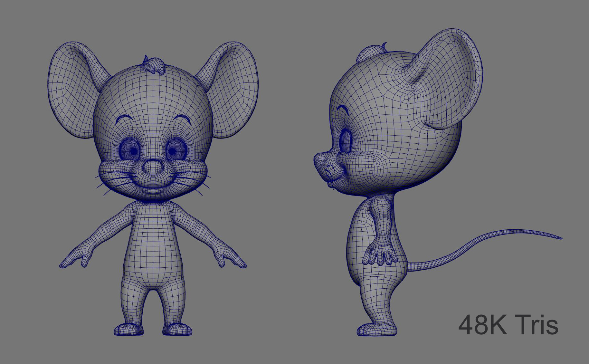Click the gray background between the two models
This screenshot has width=589, height=364.
pos(283,193)
